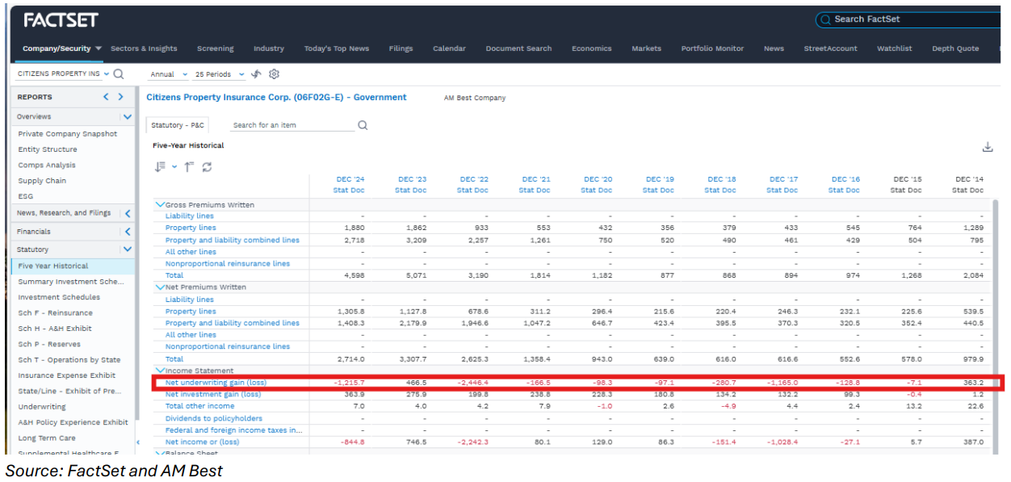
Task: Switch to the Statutory - P&C tab
Action: coord(177,125)
